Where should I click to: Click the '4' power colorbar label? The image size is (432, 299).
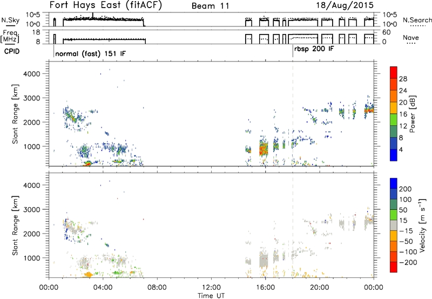tap(401, 149)
